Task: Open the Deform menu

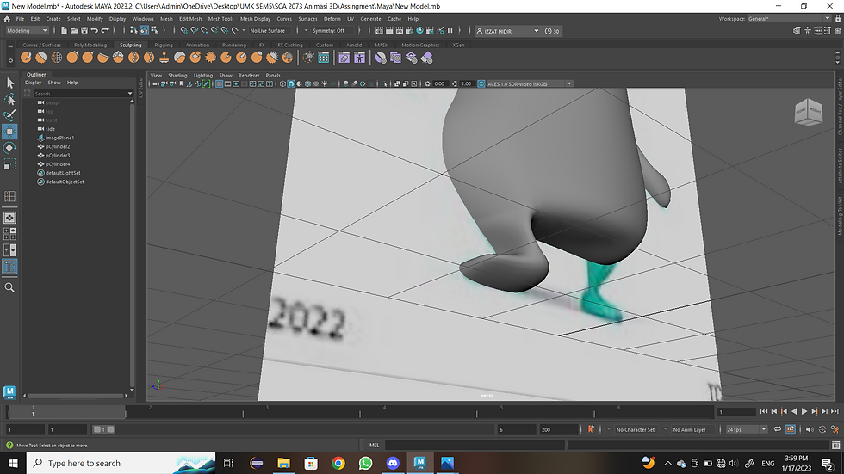Action: click(x=332, y=19)
